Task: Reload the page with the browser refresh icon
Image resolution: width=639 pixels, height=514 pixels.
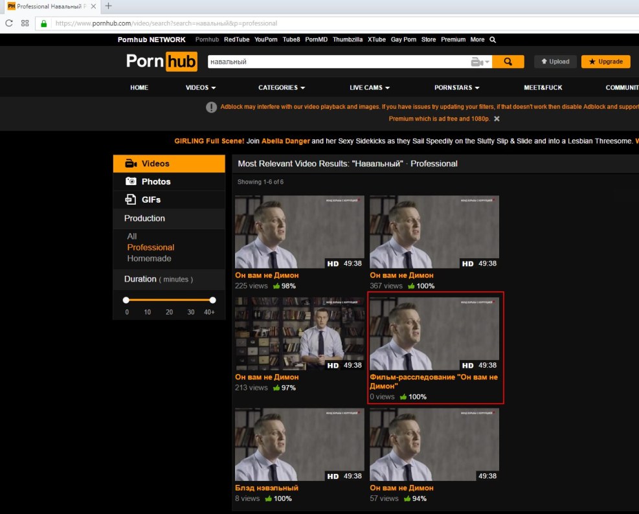Action: point(9,23)
